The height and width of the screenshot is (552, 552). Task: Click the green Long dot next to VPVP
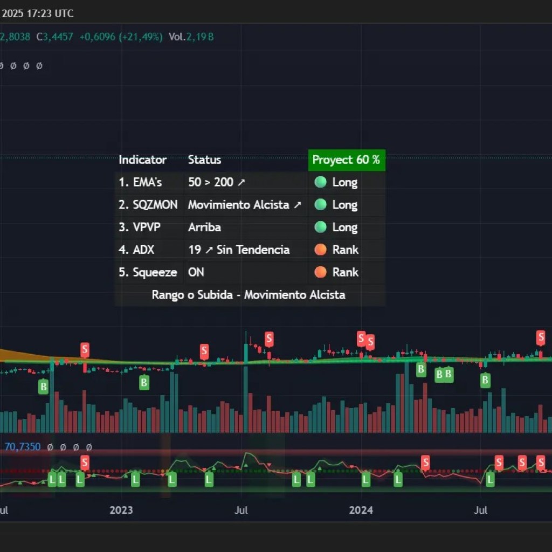322,227
